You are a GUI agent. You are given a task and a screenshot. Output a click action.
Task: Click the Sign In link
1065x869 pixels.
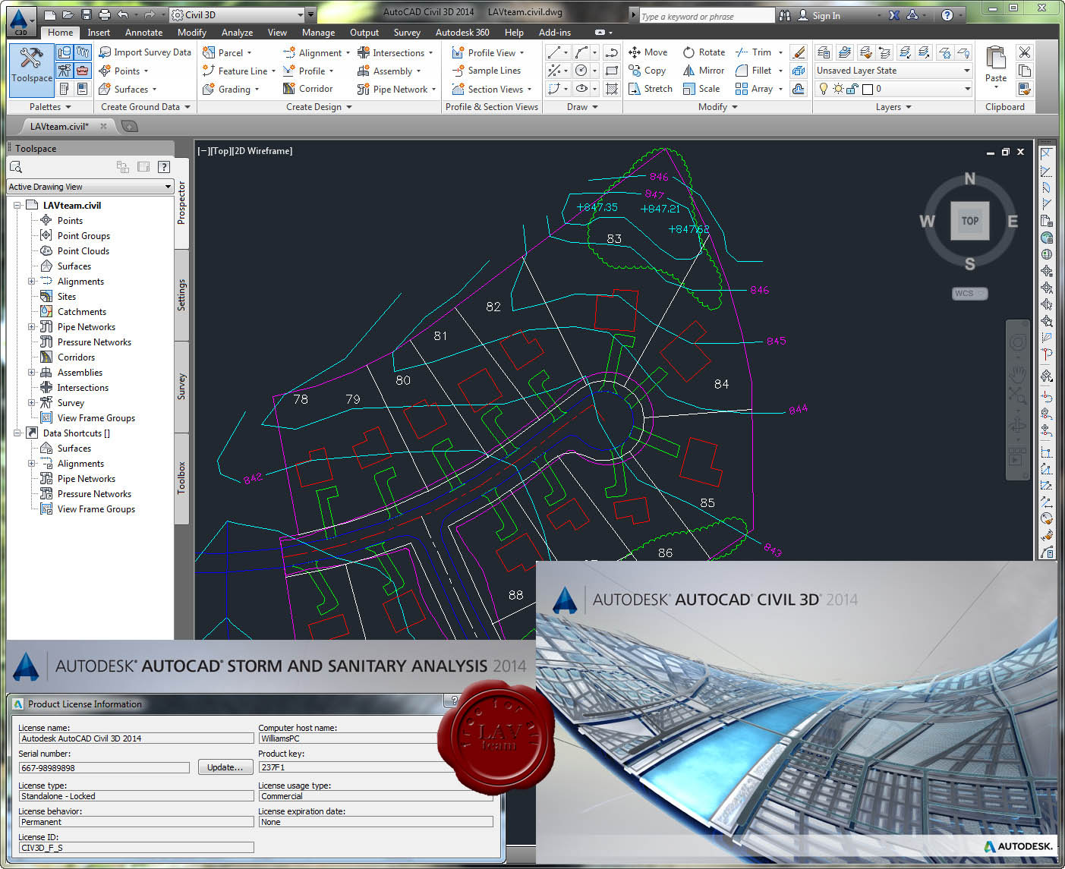(x=826, y=15)
